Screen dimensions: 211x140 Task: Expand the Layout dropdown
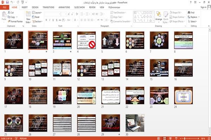(37, 13)
